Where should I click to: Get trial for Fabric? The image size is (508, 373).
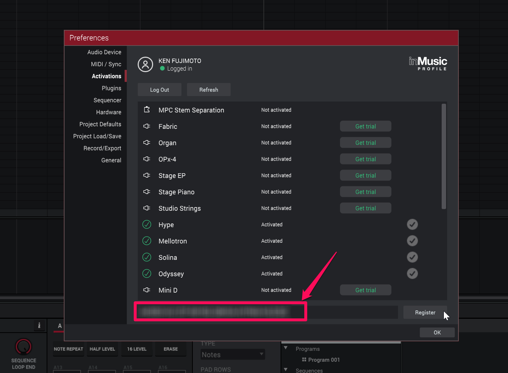point(366,126)
